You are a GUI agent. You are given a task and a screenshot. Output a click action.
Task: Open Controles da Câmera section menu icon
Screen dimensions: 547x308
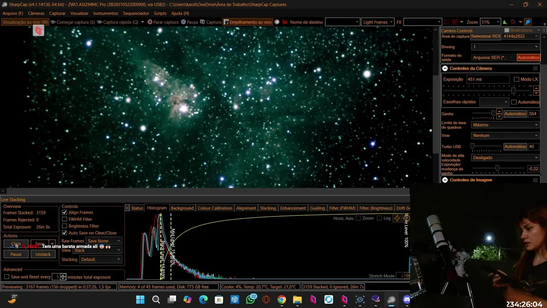click(x=535, y=68)
